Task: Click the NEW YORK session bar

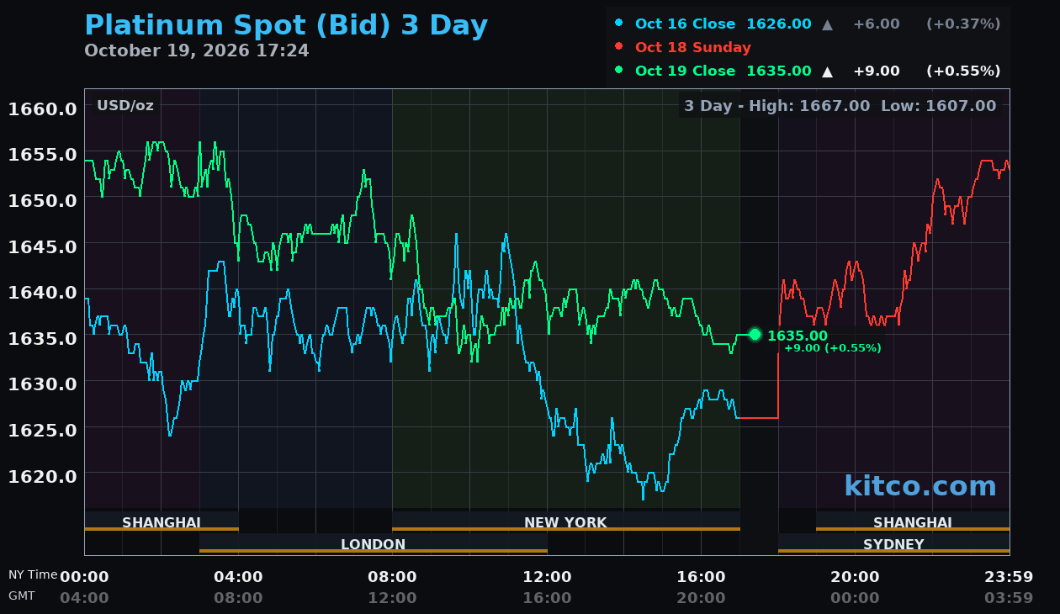Action: (565, 522)
